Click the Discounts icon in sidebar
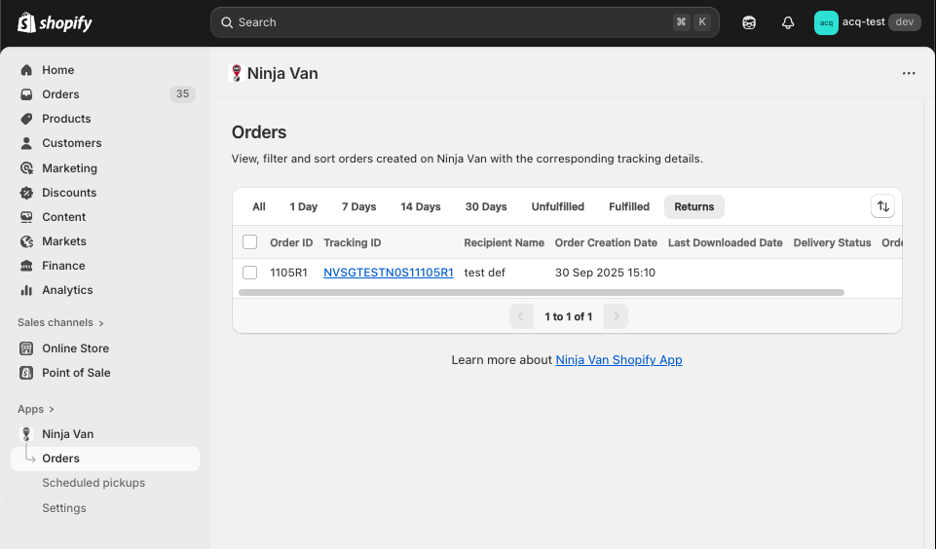Image resolution: width=936 pixels, height=549 pixels. [x=26, y=193]
